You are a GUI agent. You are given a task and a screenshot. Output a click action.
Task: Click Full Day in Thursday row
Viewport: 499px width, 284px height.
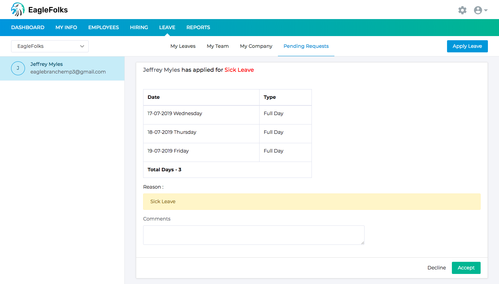273,132
